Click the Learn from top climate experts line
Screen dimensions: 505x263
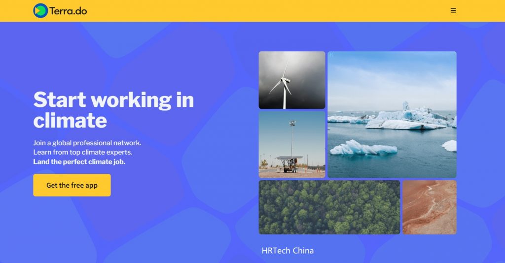click(x=83, y=152)
